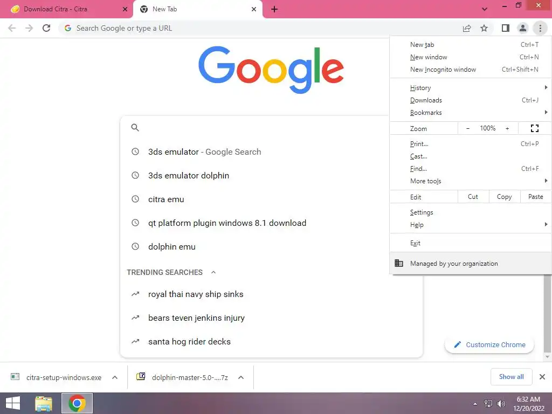The height and width of the screenshot is (414, 552).
Task: Select trending royal thai navy ship sinks
Action: pyautogui.click(x=271, y=294)
